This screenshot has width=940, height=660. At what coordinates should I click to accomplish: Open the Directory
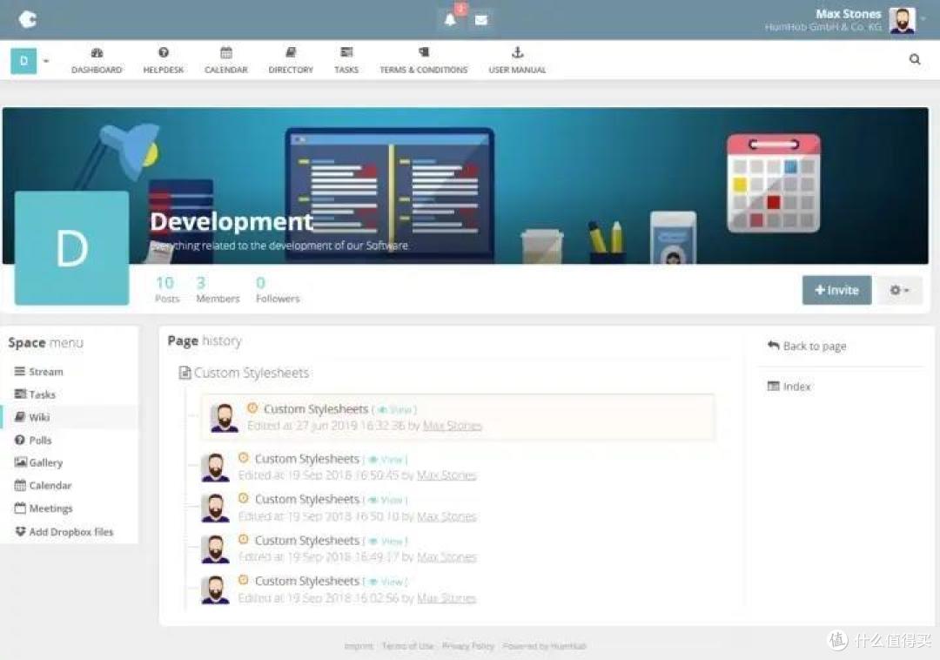[291, 61]
